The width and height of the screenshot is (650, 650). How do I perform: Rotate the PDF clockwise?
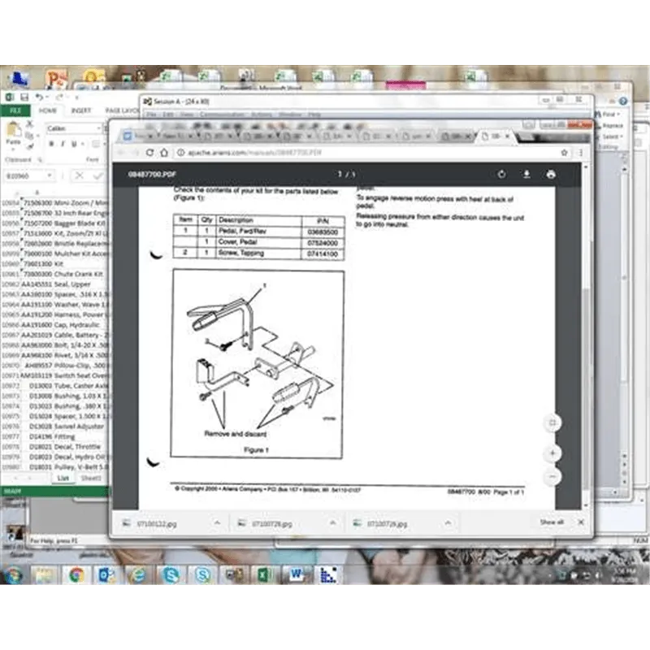pos(501,174)
